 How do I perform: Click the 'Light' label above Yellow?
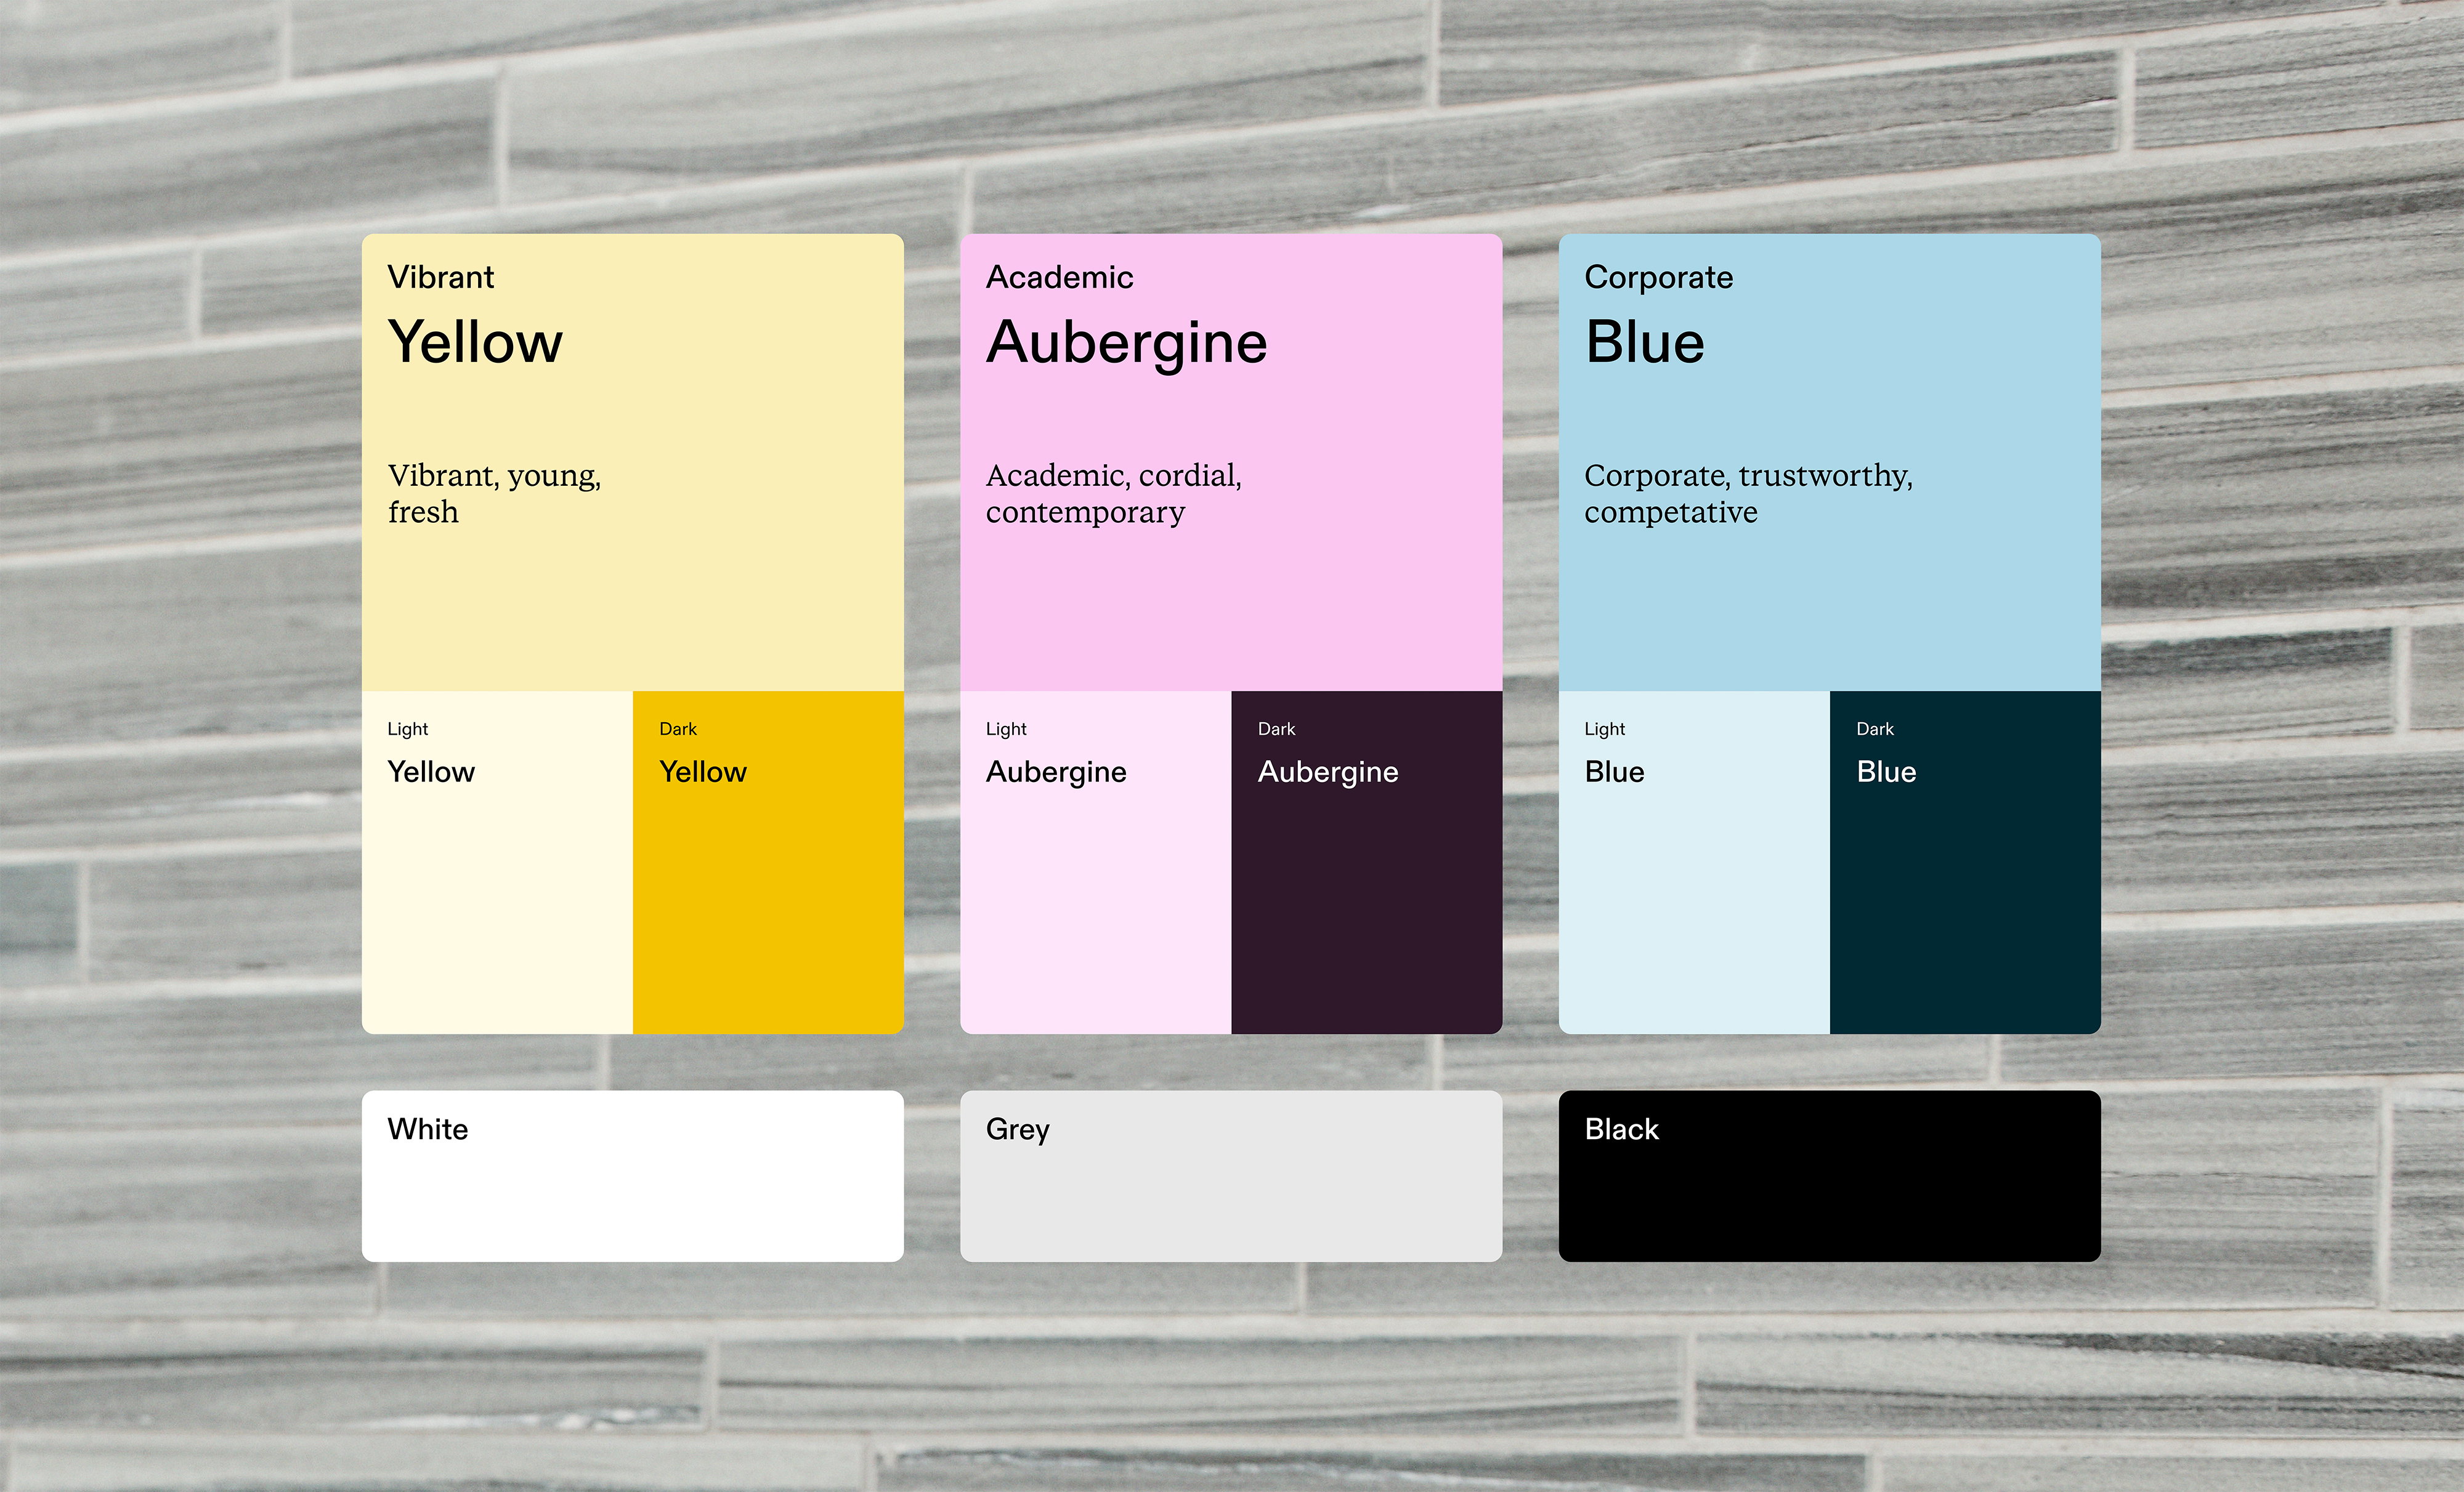click(x=407, y=730)
